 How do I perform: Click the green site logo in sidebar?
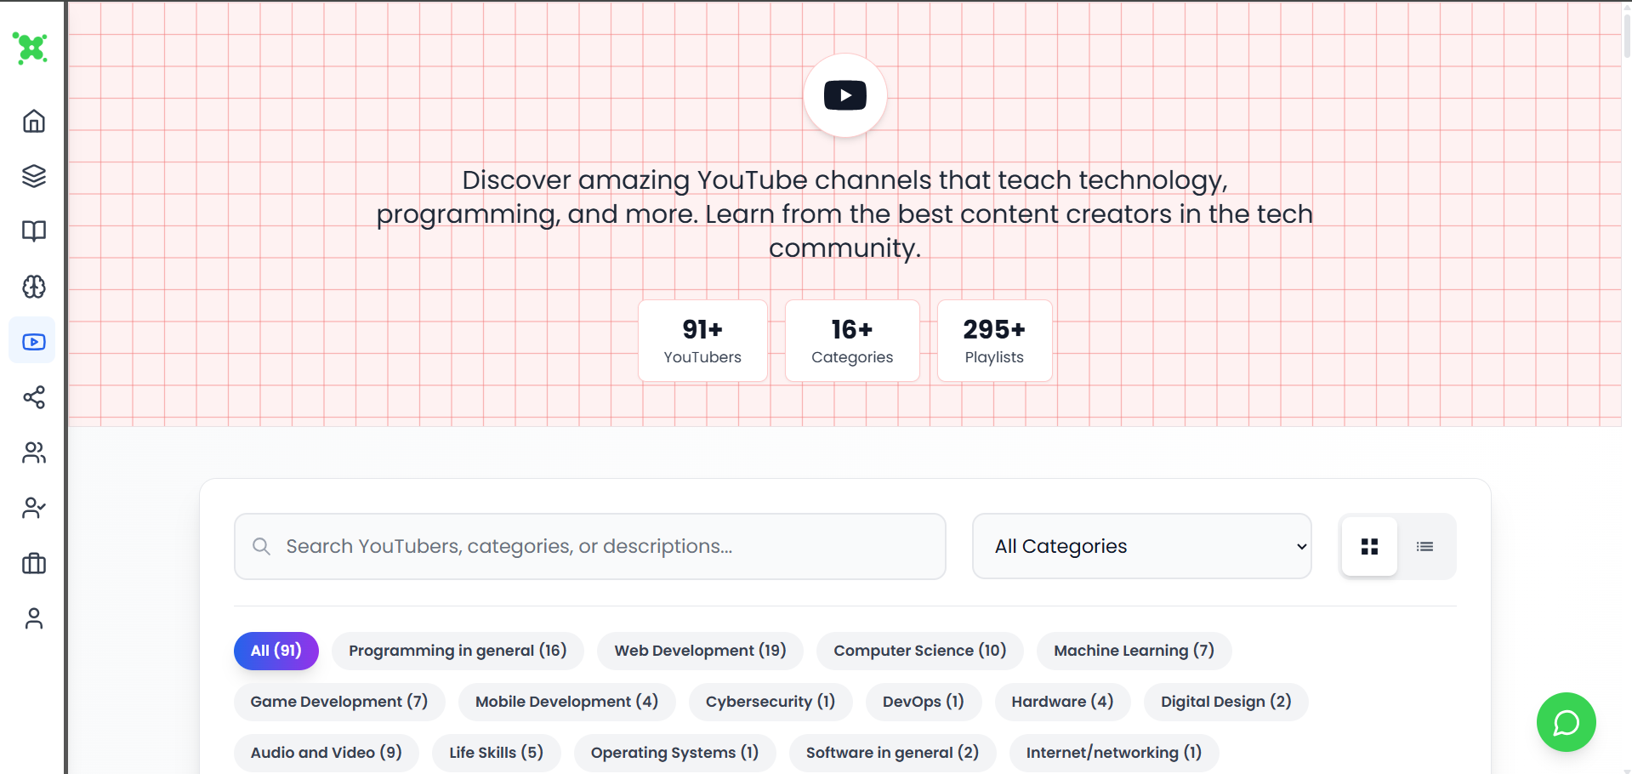coord(31,48)
